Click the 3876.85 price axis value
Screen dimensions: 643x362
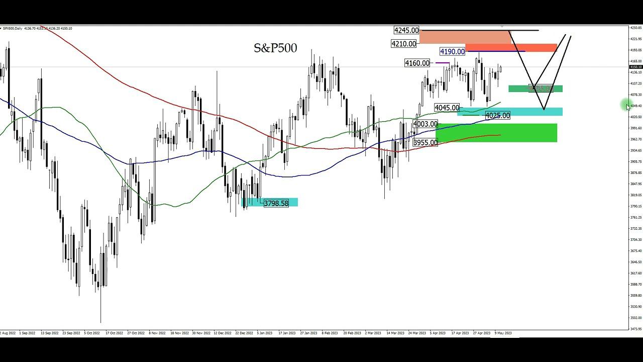coord(636,172)
